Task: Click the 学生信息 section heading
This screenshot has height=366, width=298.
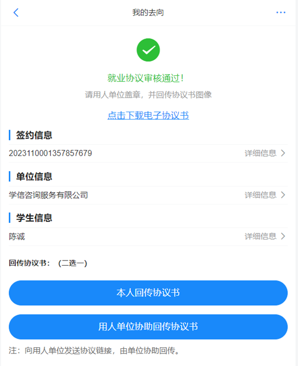Action: [x=34, y=218]
